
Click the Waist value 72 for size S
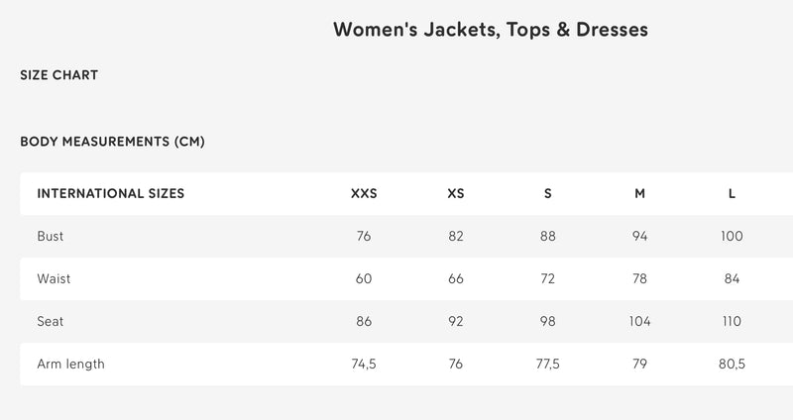[x=548, y=279]
